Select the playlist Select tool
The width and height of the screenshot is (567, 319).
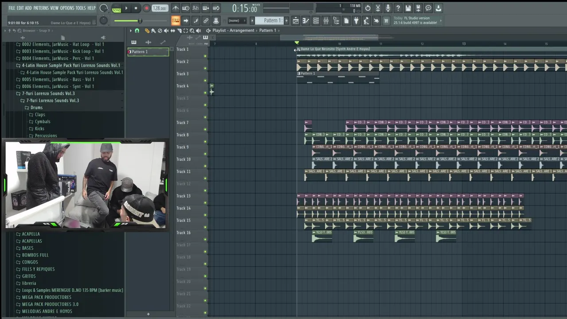186,31
